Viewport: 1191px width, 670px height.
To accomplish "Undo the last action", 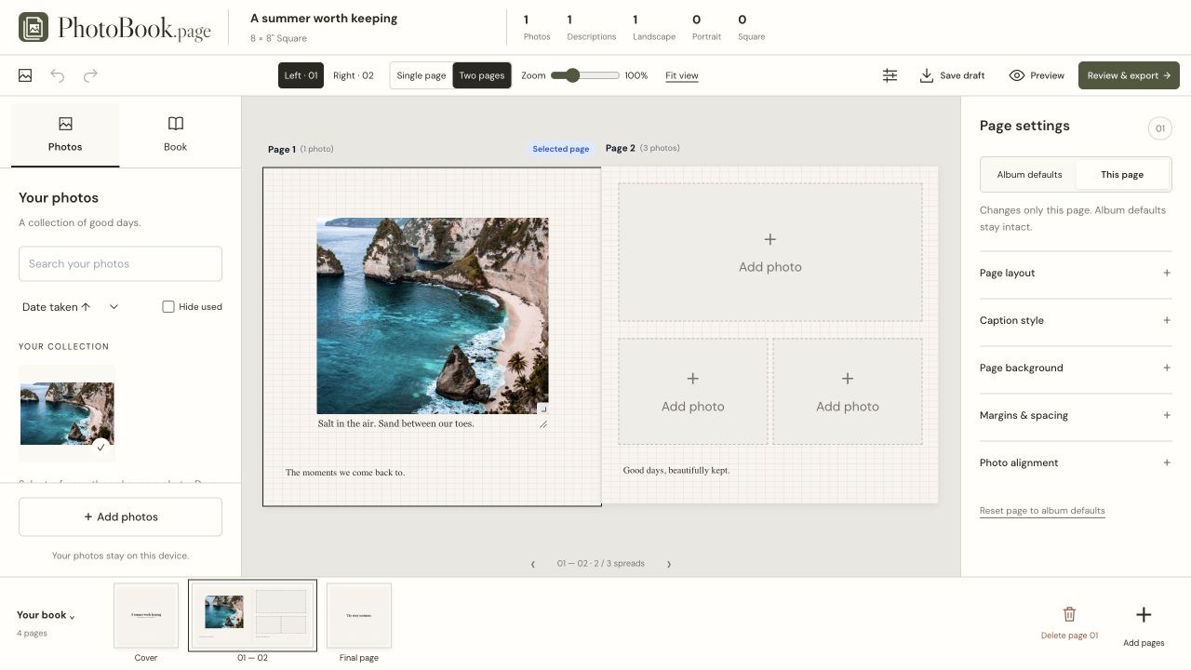I will point(58,75).
